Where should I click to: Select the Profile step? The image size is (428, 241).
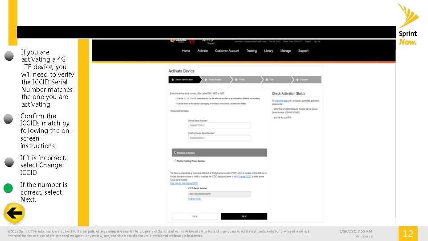click(247, 79)
